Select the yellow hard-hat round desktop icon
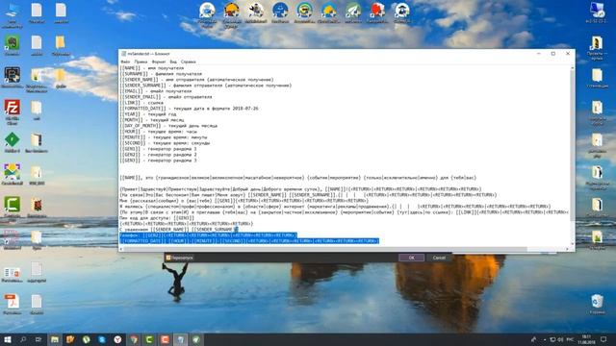Viewport: 616px width, 346px height. pyautogui.click(x=231, y=14)
